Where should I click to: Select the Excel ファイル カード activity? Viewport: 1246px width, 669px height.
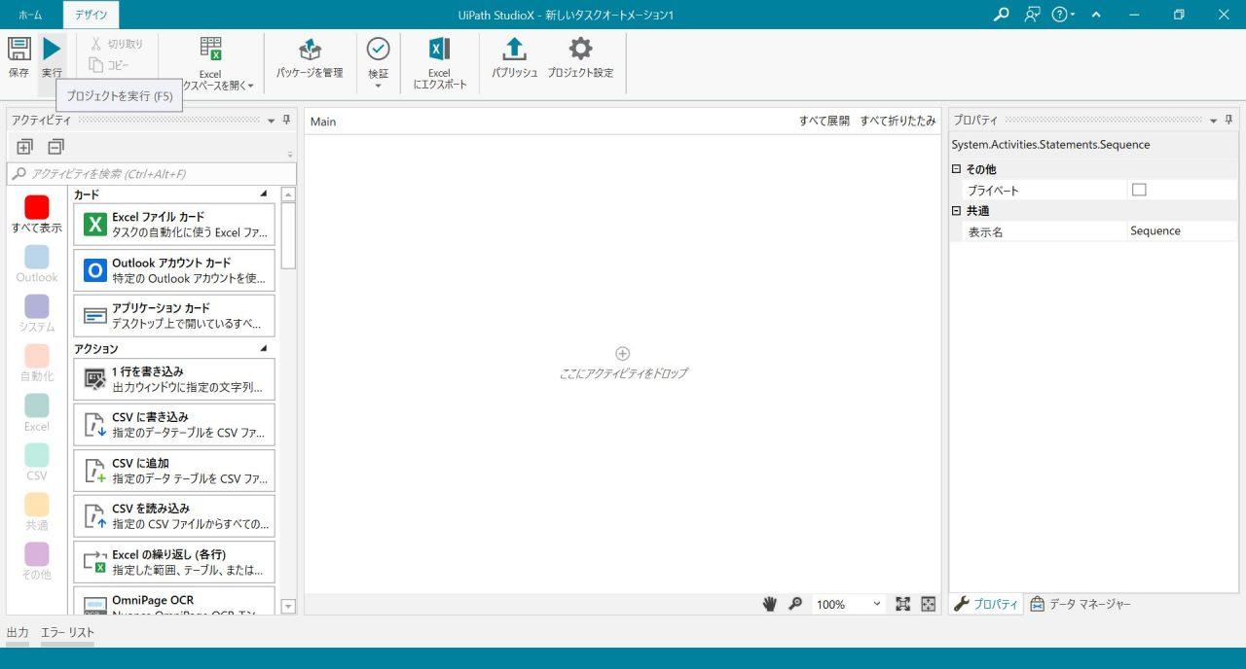click(174, 225)
